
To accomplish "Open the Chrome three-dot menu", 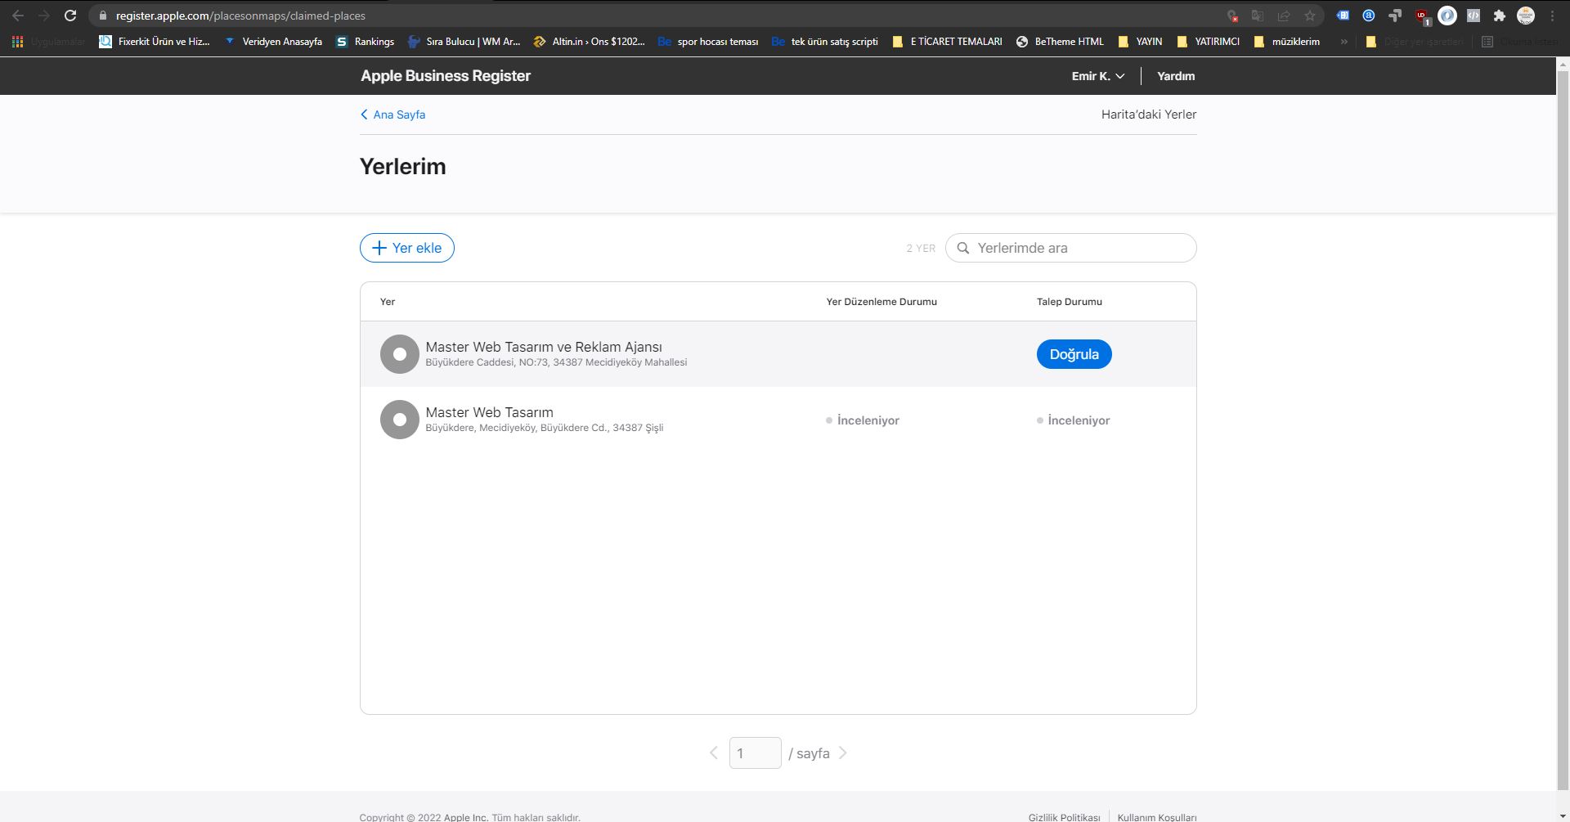I will coord(1552,16).
